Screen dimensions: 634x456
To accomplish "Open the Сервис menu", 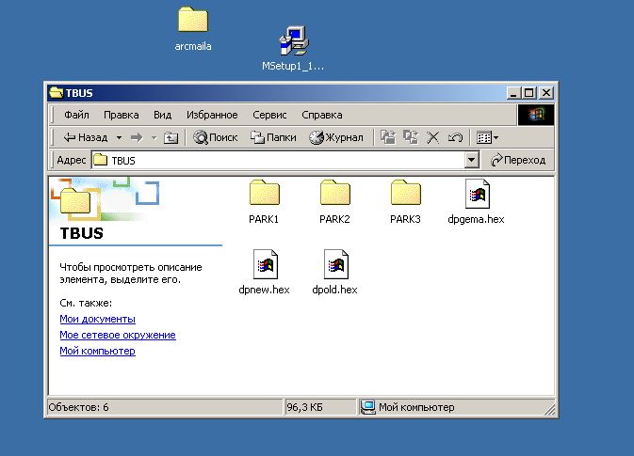I will pos(269,115).
